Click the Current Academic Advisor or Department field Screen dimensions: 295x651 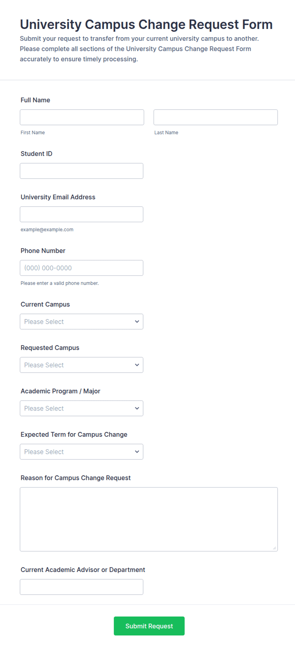click(x=82, y=587)
